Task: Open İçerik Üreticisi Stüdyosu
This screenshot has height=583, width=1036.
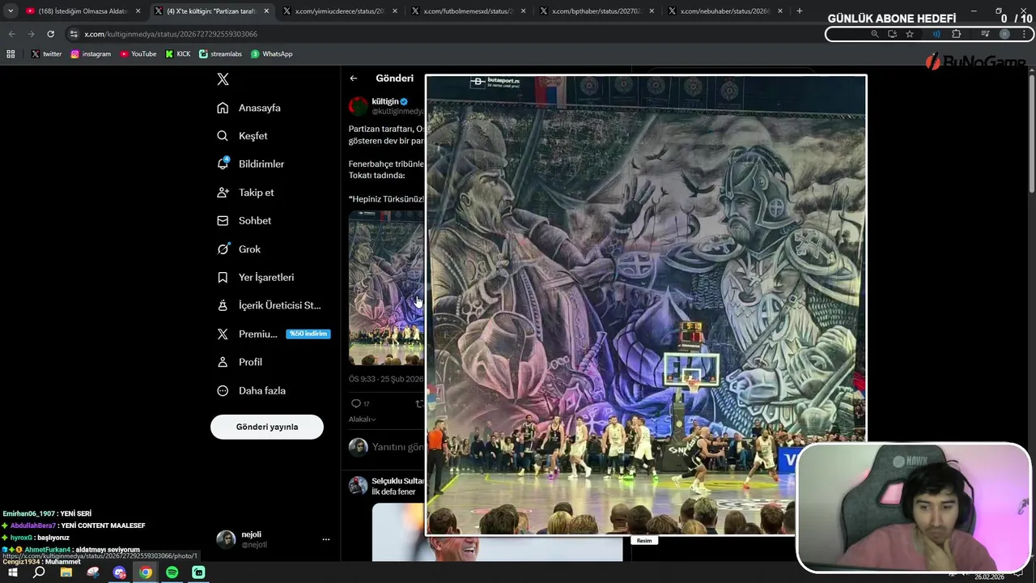Action: pyautogui.click(x=269, y=305)
